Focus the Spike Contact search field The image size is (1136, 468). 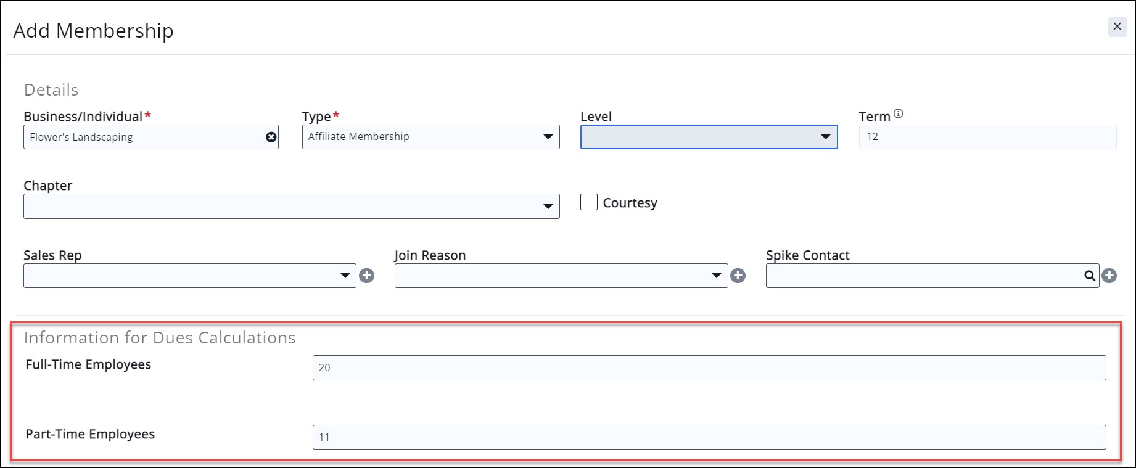point(922,276)
